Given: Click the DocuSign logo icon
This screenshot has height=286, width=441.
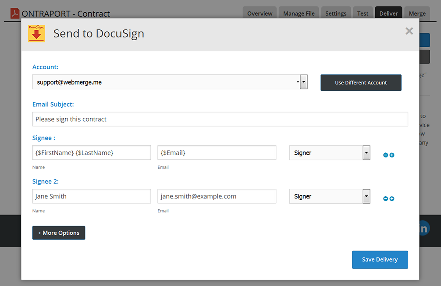Looking at the screenshot, I should pyautogui.click(x=36, y=34).
